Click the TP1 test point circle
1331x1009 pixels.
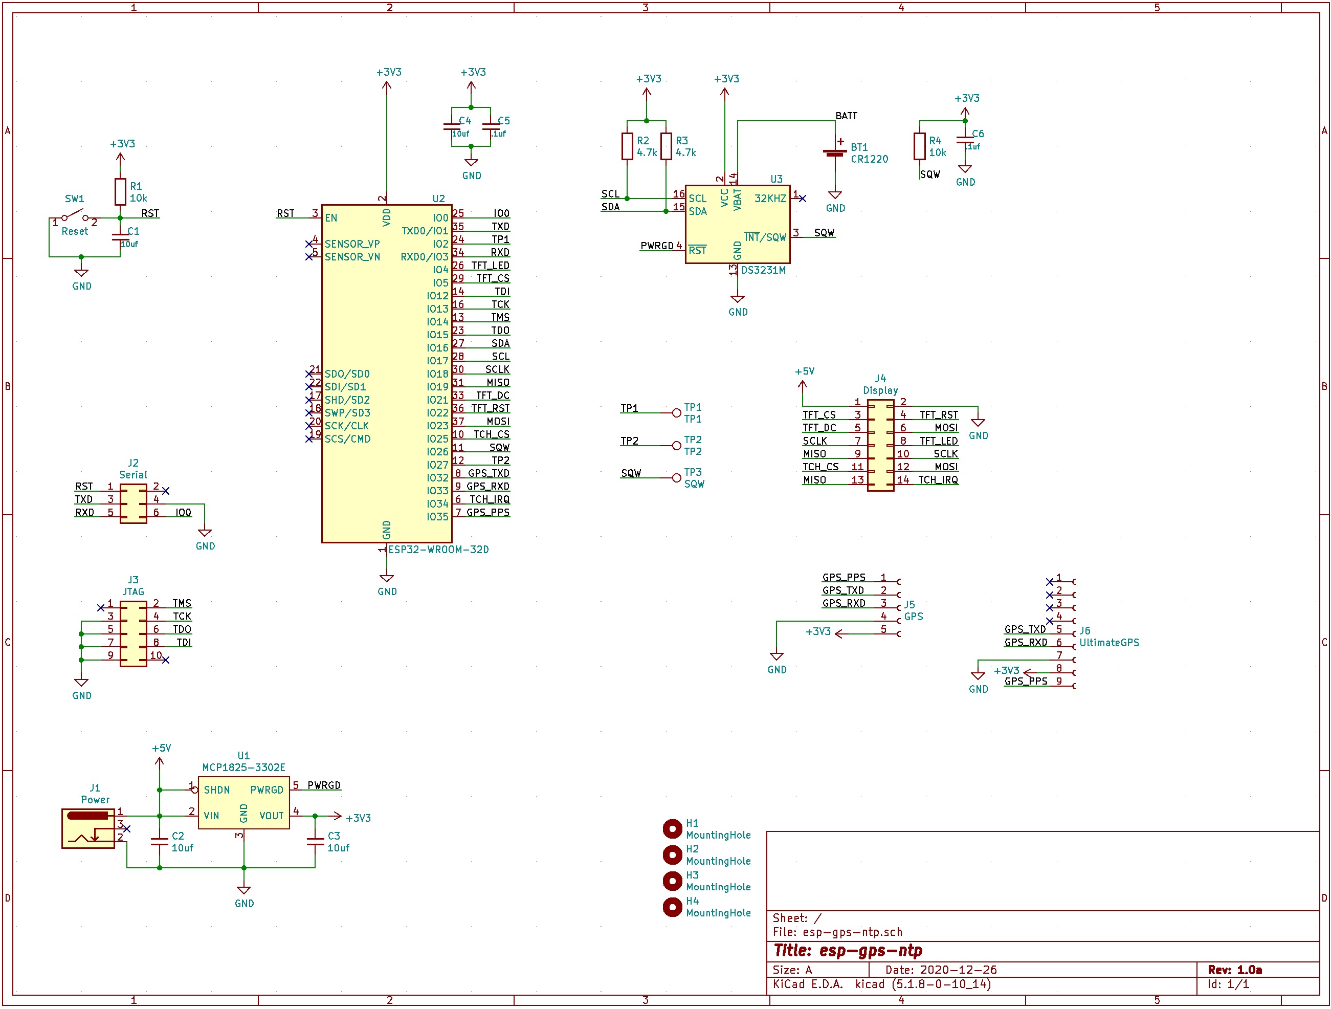coord(676,413)
